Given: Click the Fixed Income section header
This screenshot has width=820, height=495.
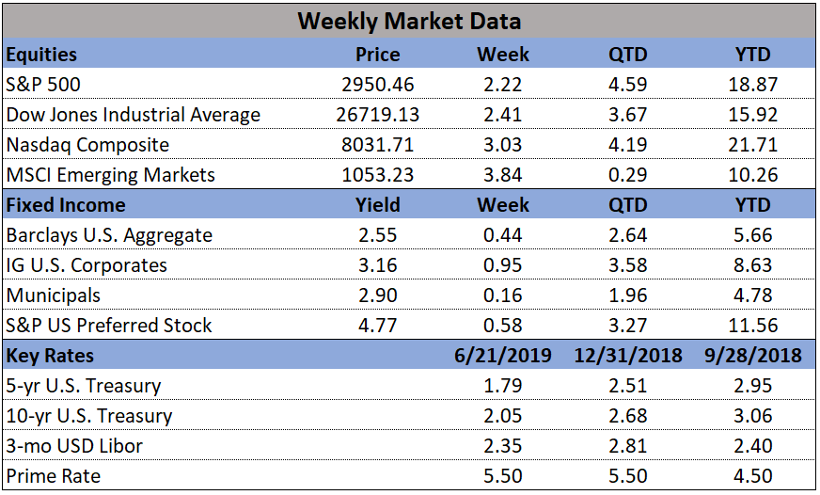Looking at the screenshot, I should click(x=66, y=205).
